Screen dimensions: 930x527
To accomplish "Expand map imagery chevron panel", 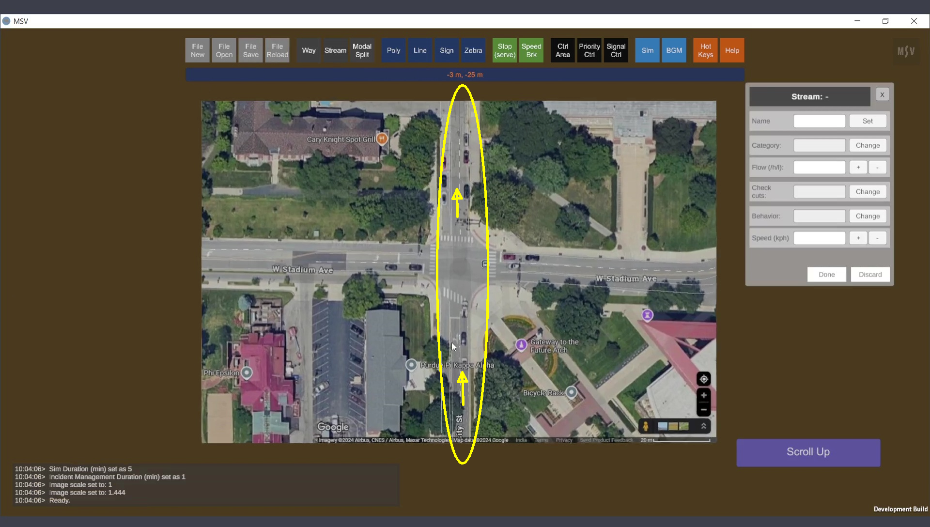I will pyautogui.click(x=703, y=426).
